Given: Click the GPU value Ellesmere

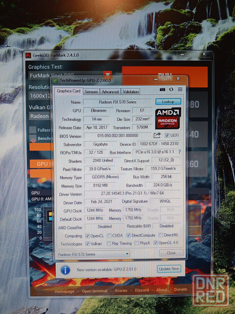Looking at the screenshot, I should click(98, 111).
